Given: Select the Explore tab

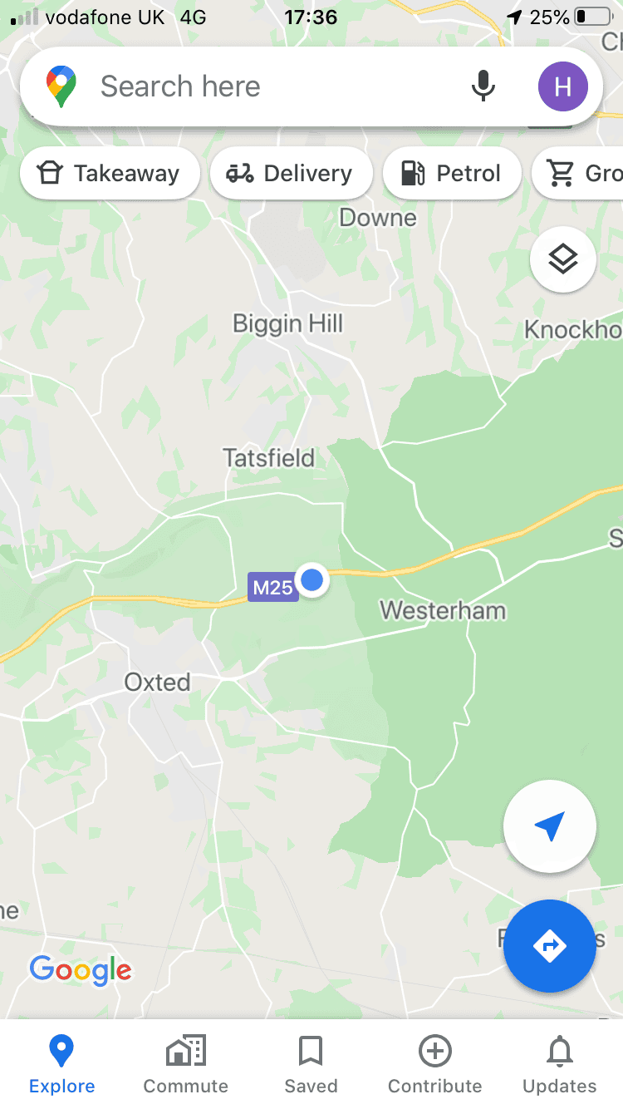Looking at the screenshot, I should click(62, 1065).
